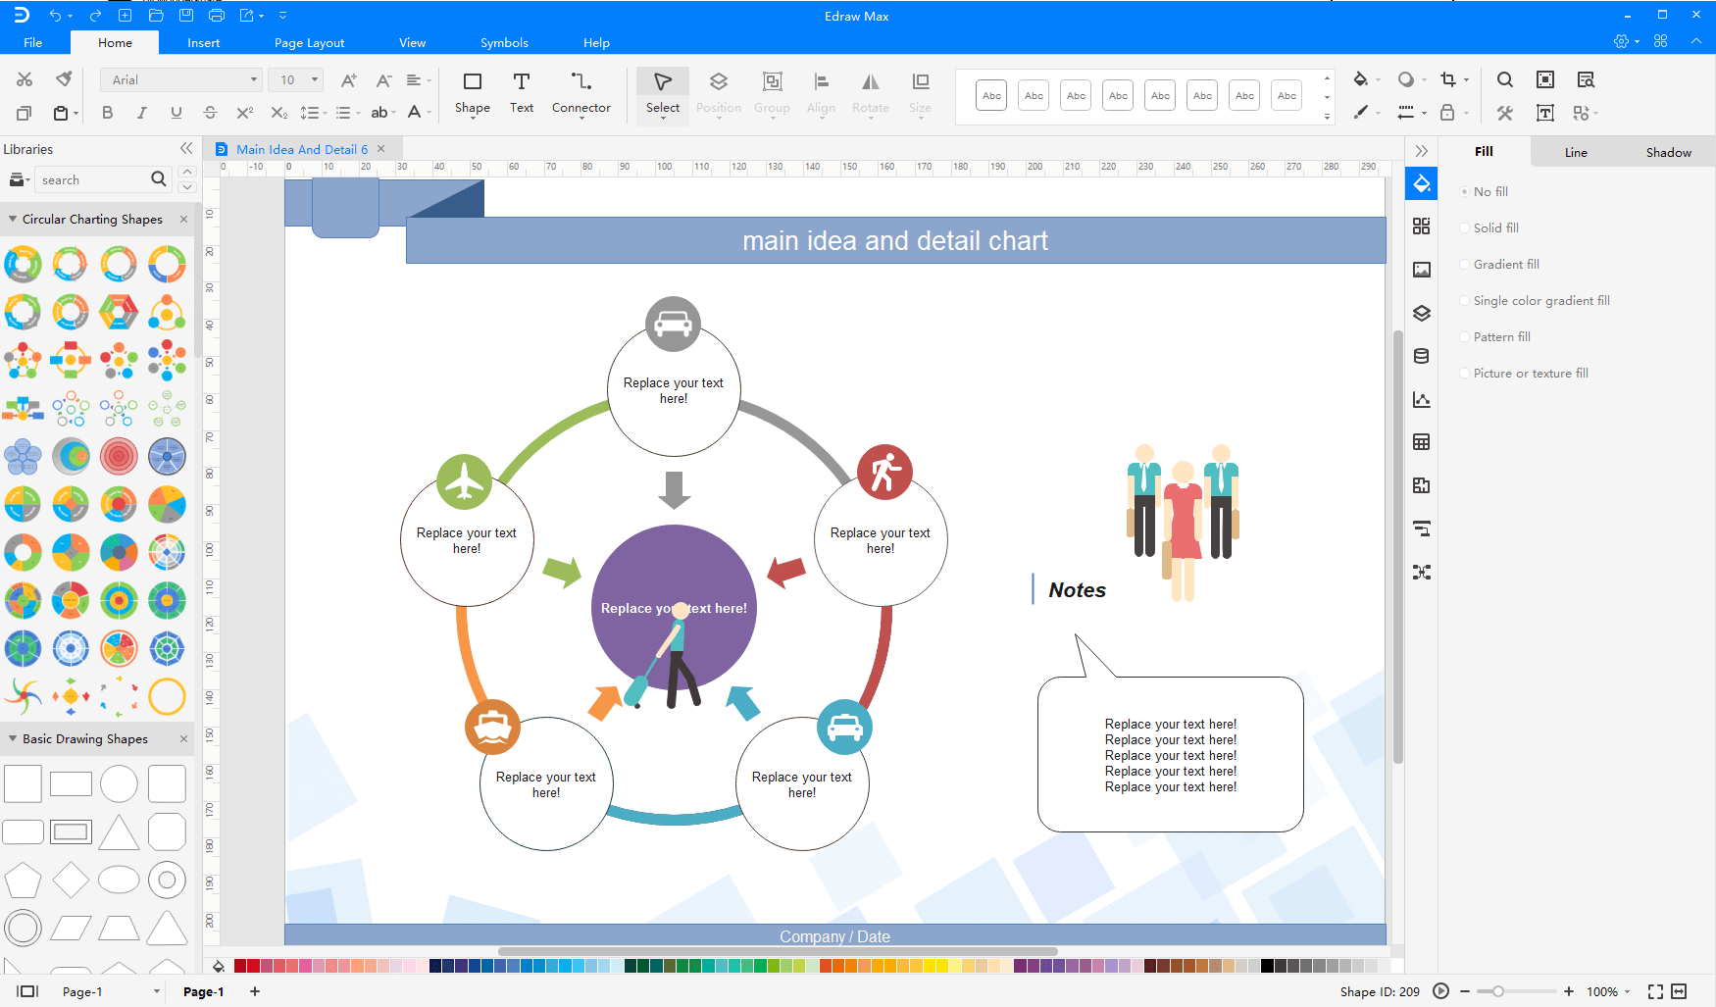Switch to the Line settings panel
This screenshot has width=1716, height=1007.
pyautogui.click(x=1575, y=152)
